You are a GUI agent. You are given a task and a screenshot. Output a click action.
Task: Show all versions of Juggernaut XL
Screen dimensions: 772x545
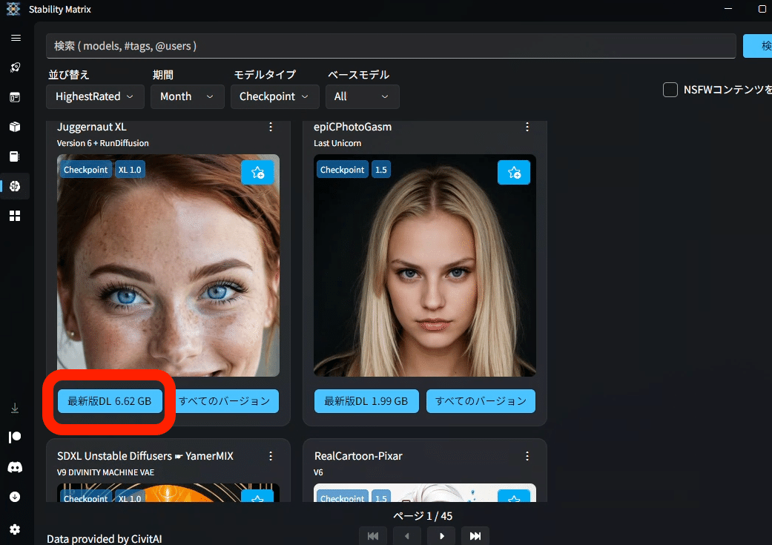(225, 401)
